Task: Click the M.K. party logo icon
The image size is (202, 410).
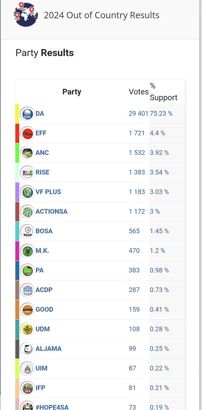Action: [27, 251]
